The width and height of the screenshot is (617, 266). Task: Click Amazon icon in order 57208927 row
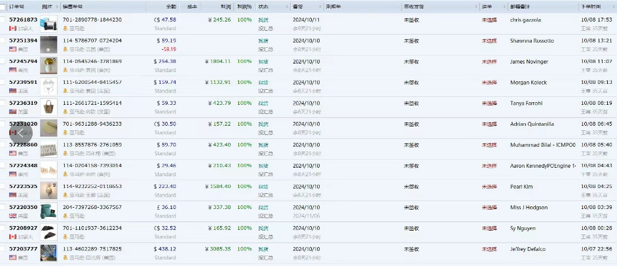click(65, 237)
